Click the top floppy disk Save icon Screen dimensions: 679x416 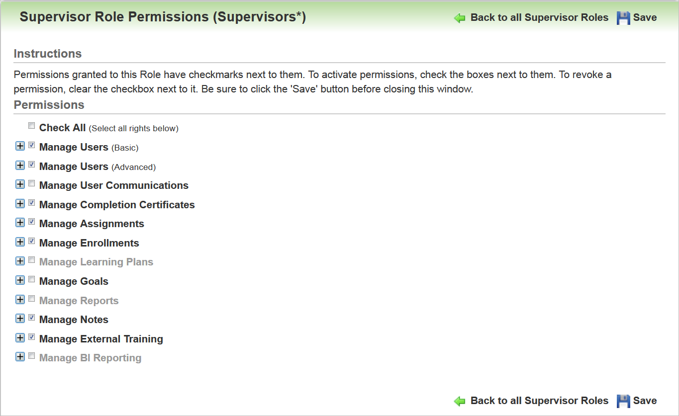pos(623,18)
